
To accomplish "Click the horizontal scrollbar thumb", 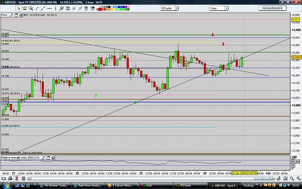I will 262,178.
